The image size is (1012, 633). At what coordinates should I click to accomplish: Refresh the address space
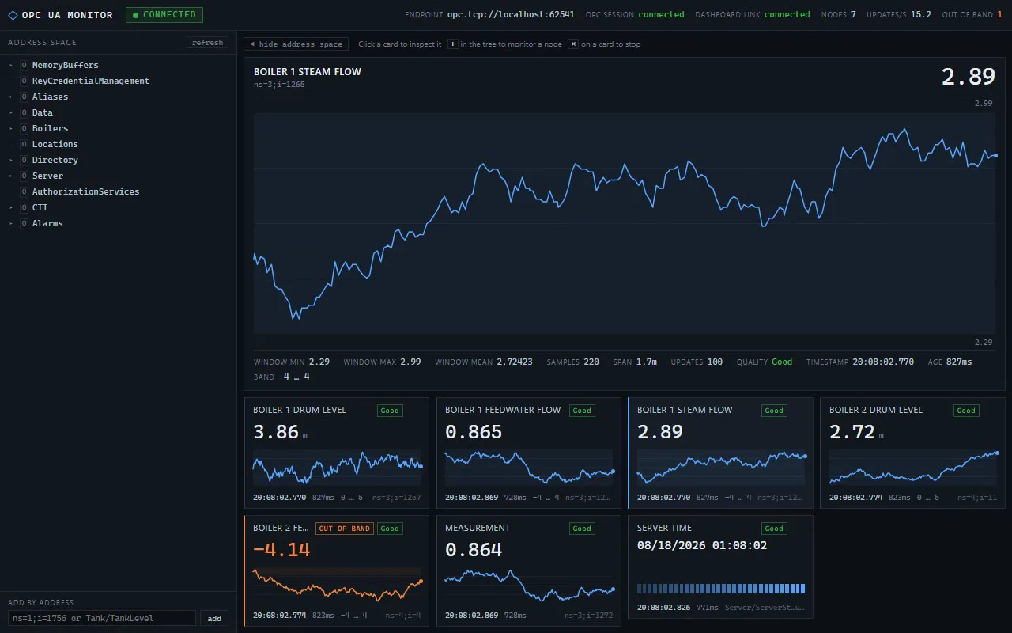pos(208,43)
